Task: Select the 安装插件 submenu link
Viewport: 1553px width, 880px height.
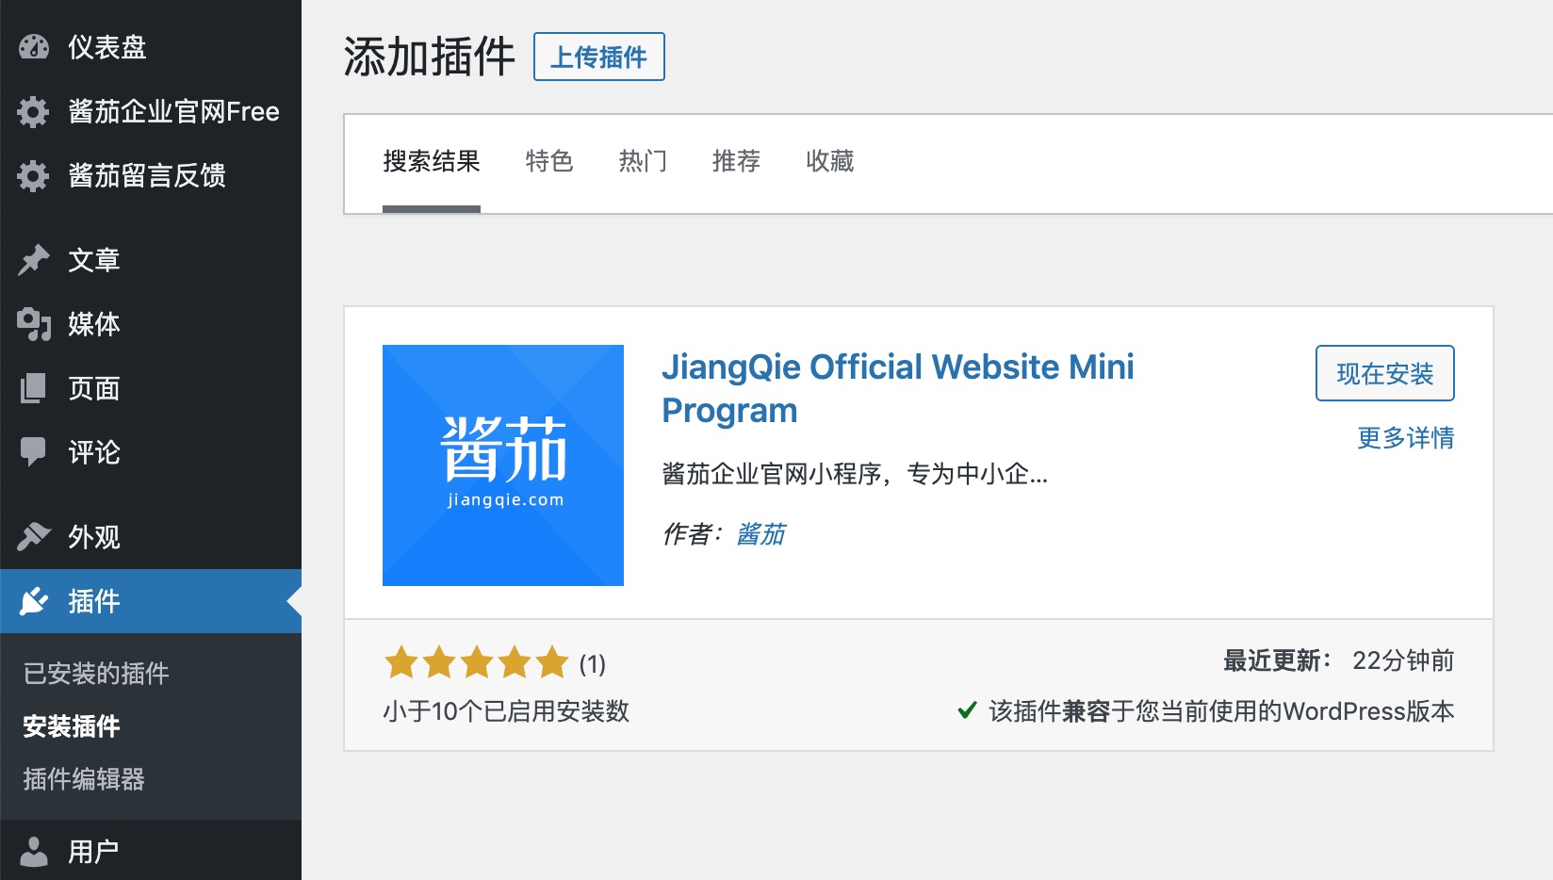Action: pyautogui.click(x=72, y=726)
